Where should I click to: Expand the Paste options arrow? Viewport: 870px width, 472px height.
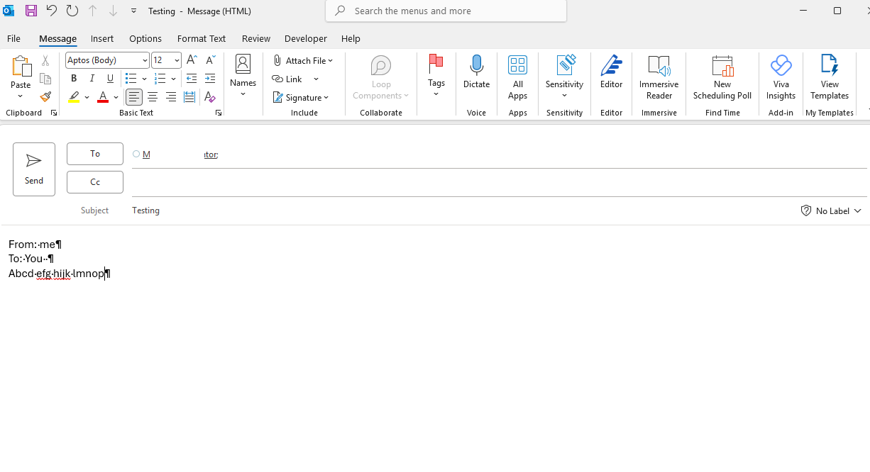click(21, 96)
